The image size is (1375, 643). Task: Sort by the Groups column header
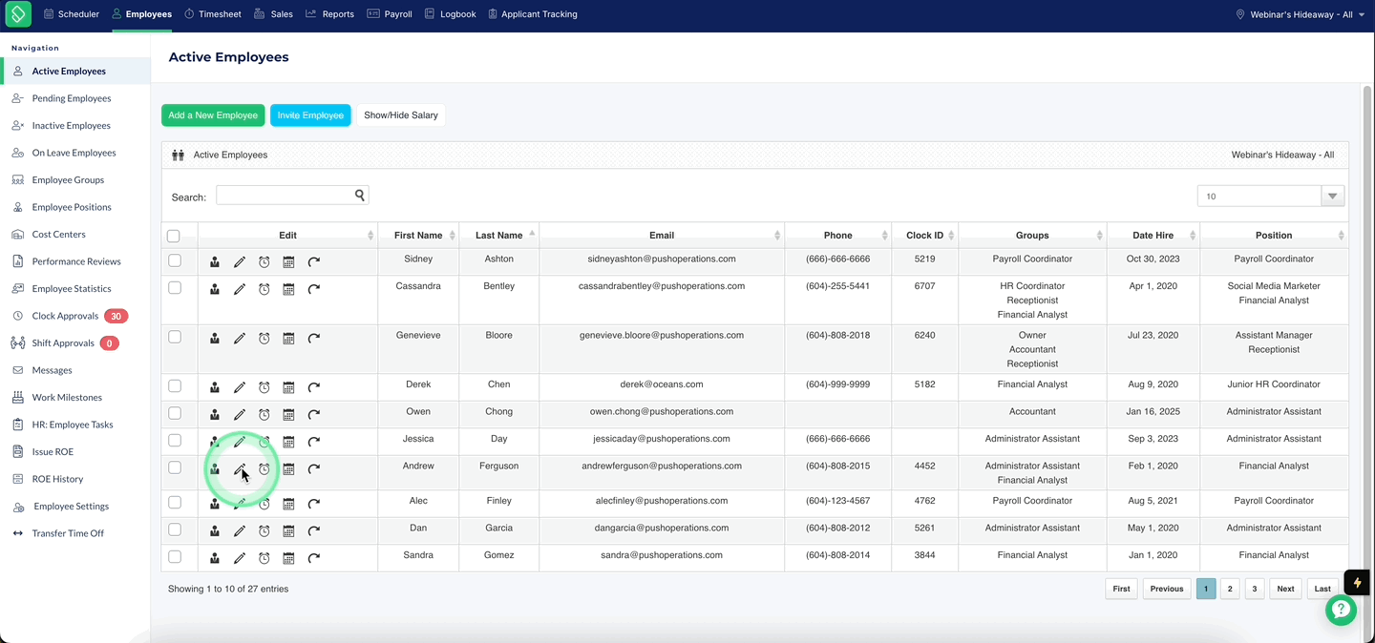[x=1032, y=236]
